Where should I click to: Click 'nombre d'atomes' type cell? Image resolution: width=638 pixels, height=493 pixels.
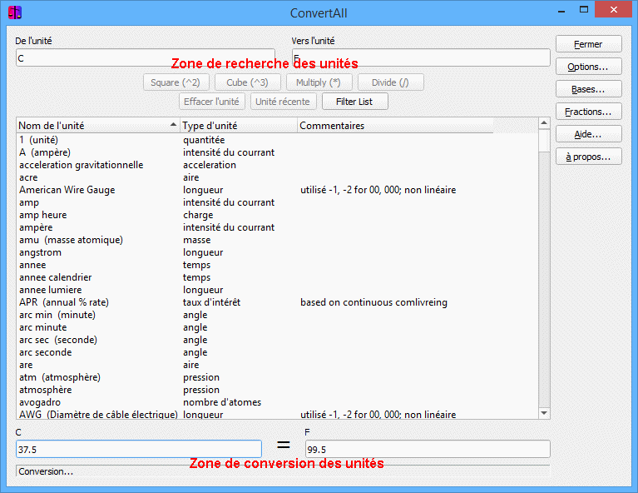pos(222,402)
